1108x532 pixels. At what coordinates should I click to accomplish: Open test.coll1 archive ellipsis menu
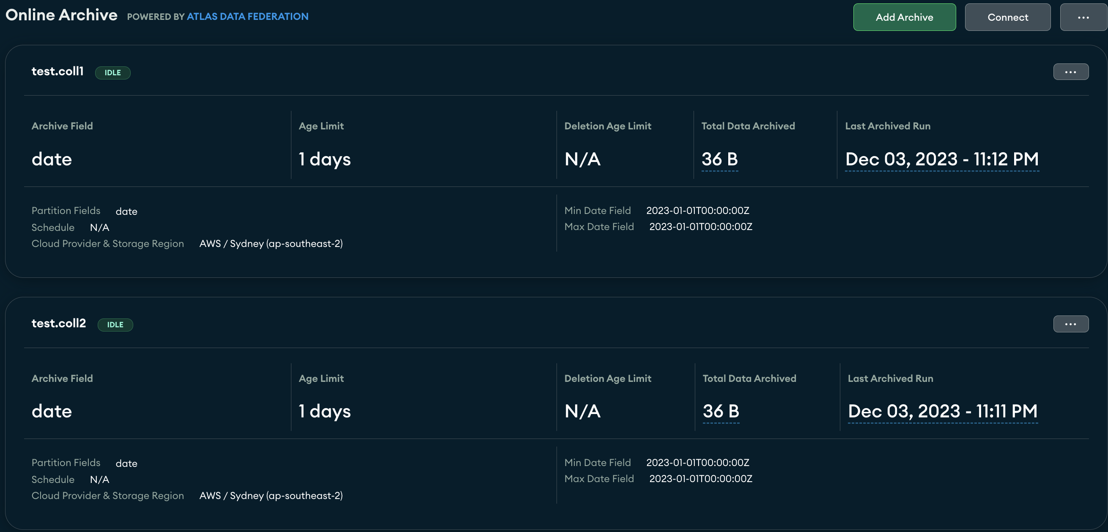coord(1071,72)
